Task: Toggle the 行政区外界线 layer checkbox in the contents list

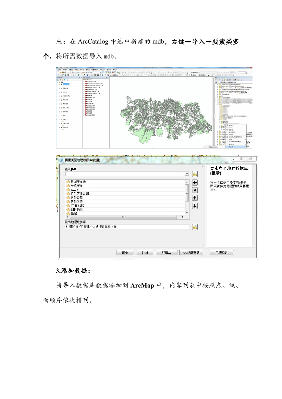Action: (x=61, y=96)
